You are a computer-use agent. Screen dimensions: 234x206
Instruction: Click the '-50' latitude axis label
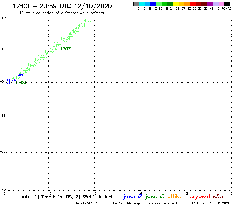[3, 18]
